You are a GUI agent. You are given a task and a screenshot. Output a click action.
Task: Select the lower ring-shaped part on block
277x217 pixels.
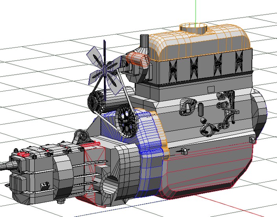tap(209, 129)
